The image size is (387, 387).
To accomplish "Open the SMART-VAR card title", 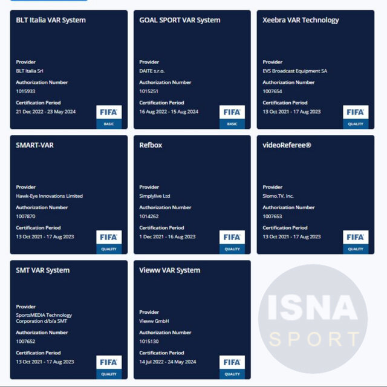I will (39, 145).
